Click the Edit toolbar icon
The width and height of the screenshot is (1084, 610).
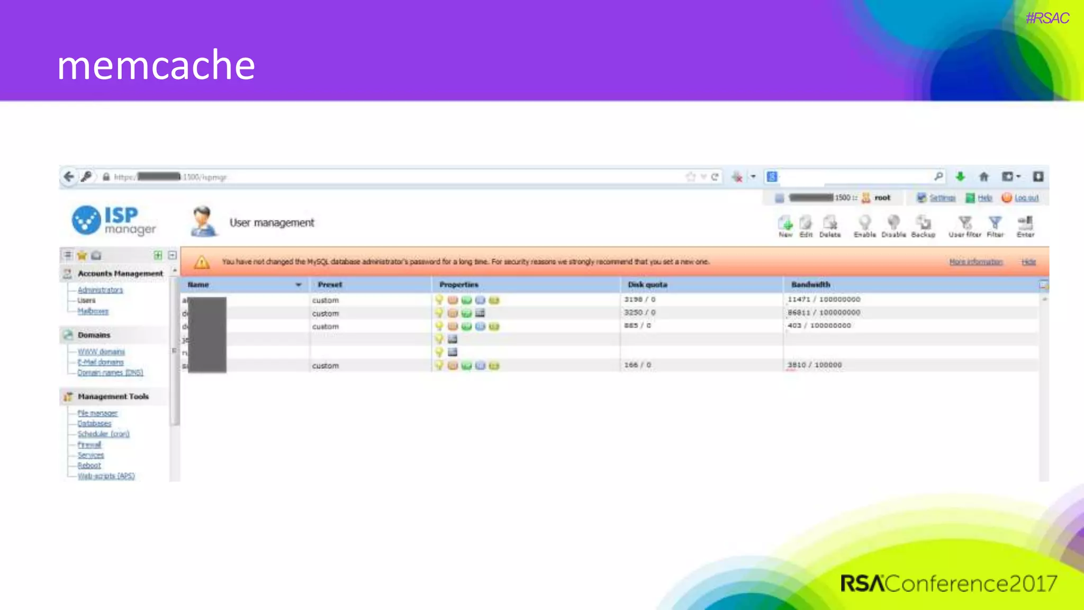click(x=806, y=223)
